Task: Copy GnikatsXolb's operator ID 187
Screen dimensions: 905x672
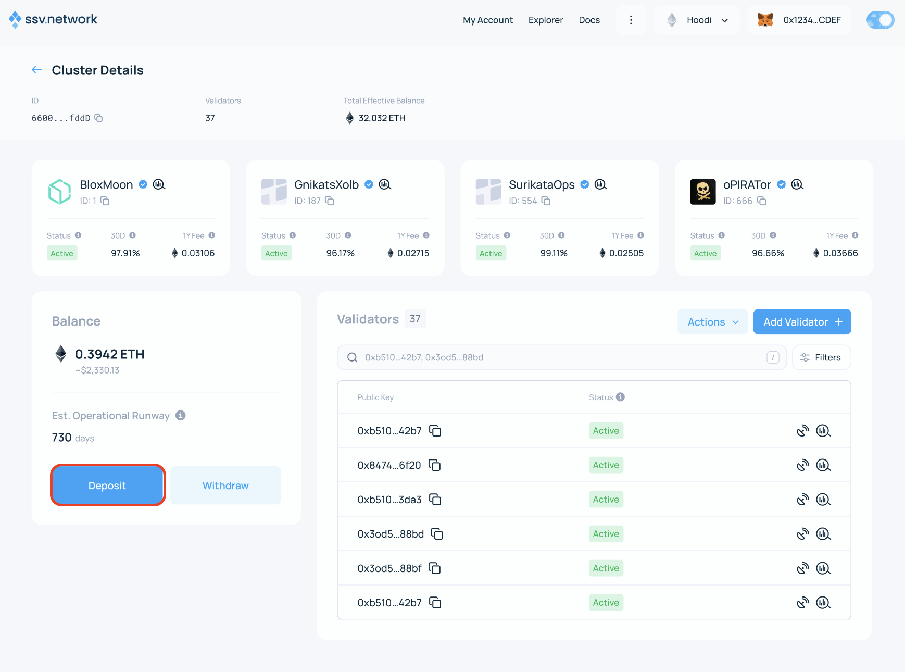Action: [x=330, y=201]
